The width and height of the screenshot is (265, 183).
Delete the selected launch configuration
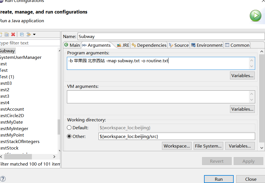click(13, 34)
